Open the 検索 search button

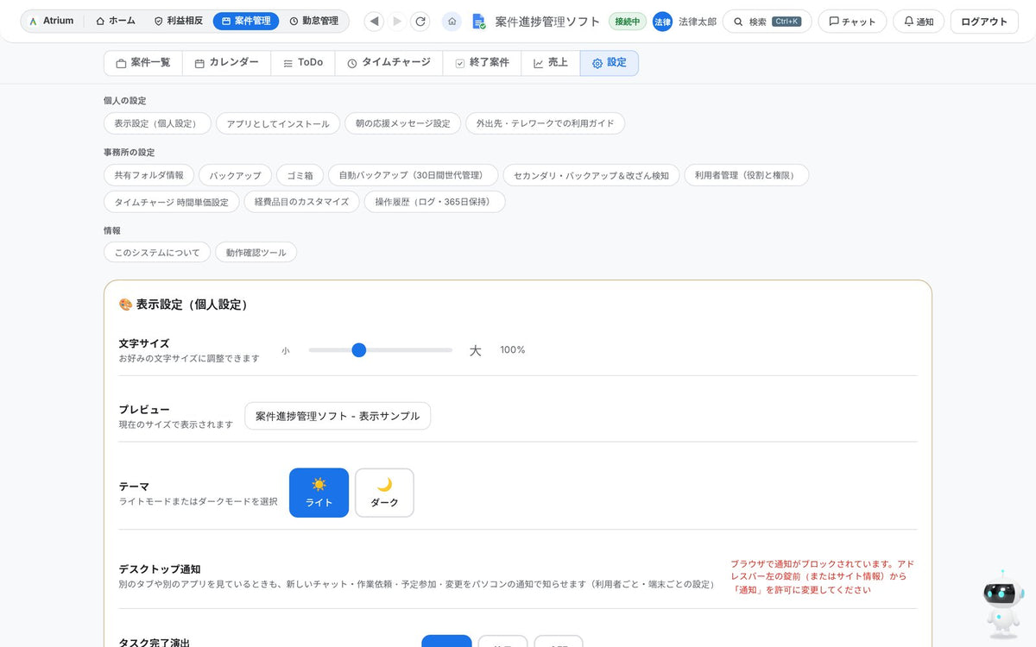[767, 22]
